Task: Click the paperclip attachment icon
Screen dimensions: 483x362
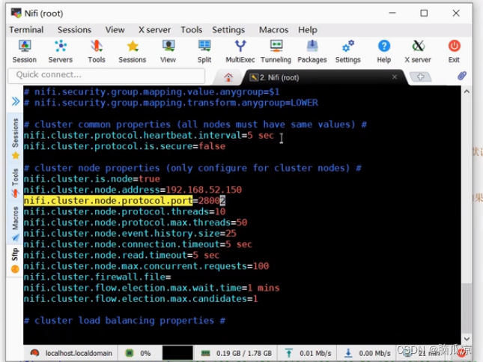Action: click(462, 76)
